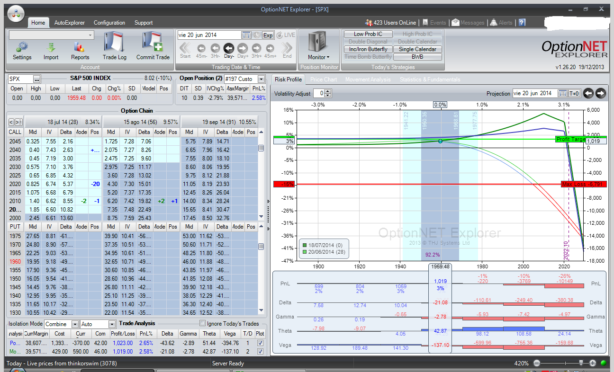The width and height of the screenshot is (614, 372).
Task: Click the zoom slider at bottom right
Action: pyautogui.click(x=581, y=363)
